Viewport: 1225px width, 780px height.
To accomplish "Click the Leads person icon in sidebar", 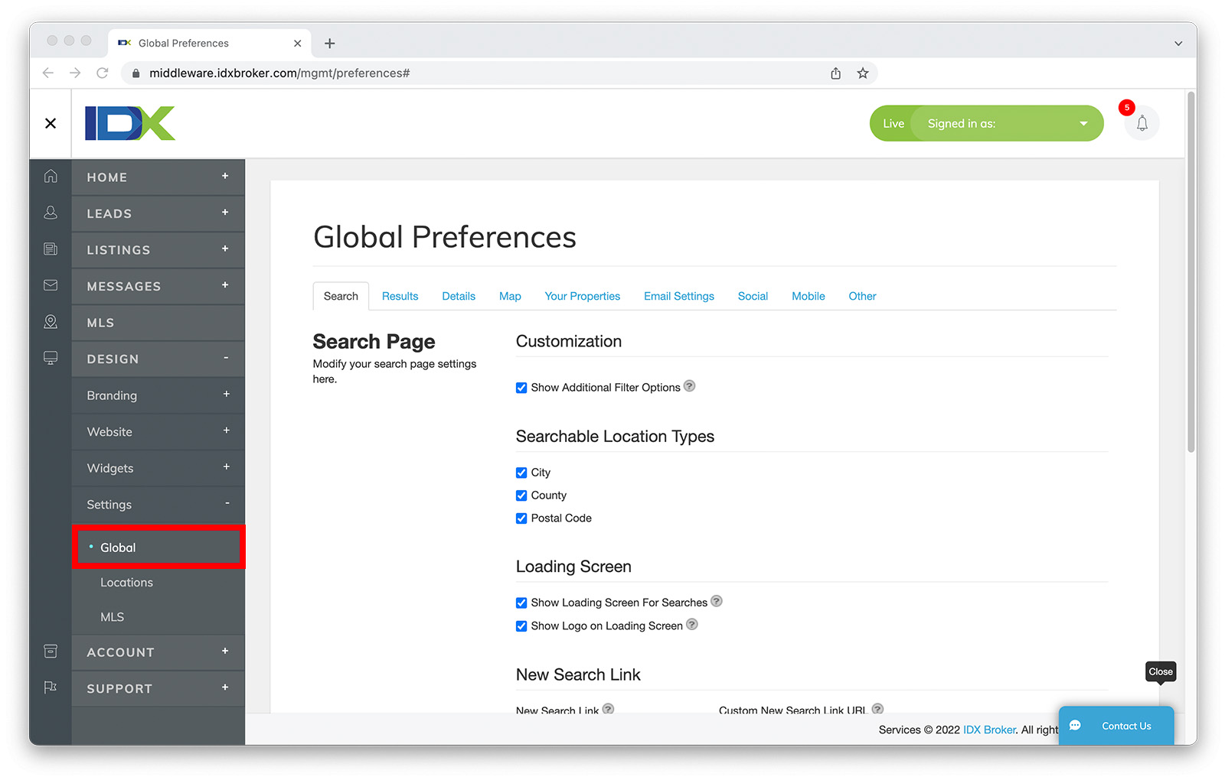I will coord(51,213).
